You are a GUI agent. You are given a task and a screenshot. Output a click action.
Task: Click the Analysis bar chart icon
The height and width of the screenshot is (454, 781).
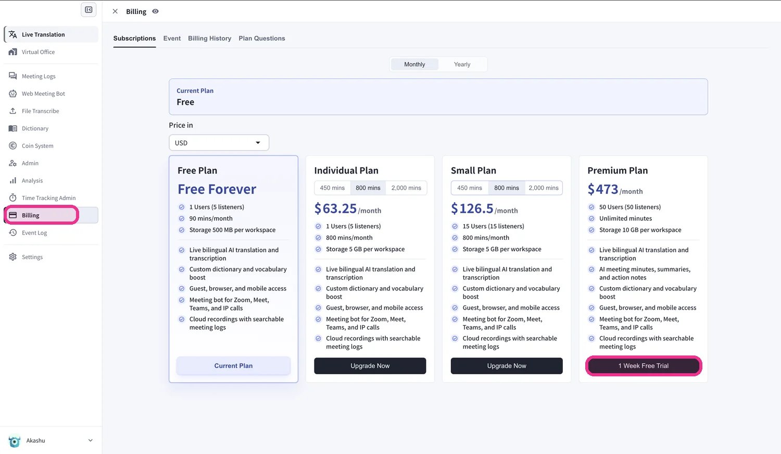pos(13,180)
